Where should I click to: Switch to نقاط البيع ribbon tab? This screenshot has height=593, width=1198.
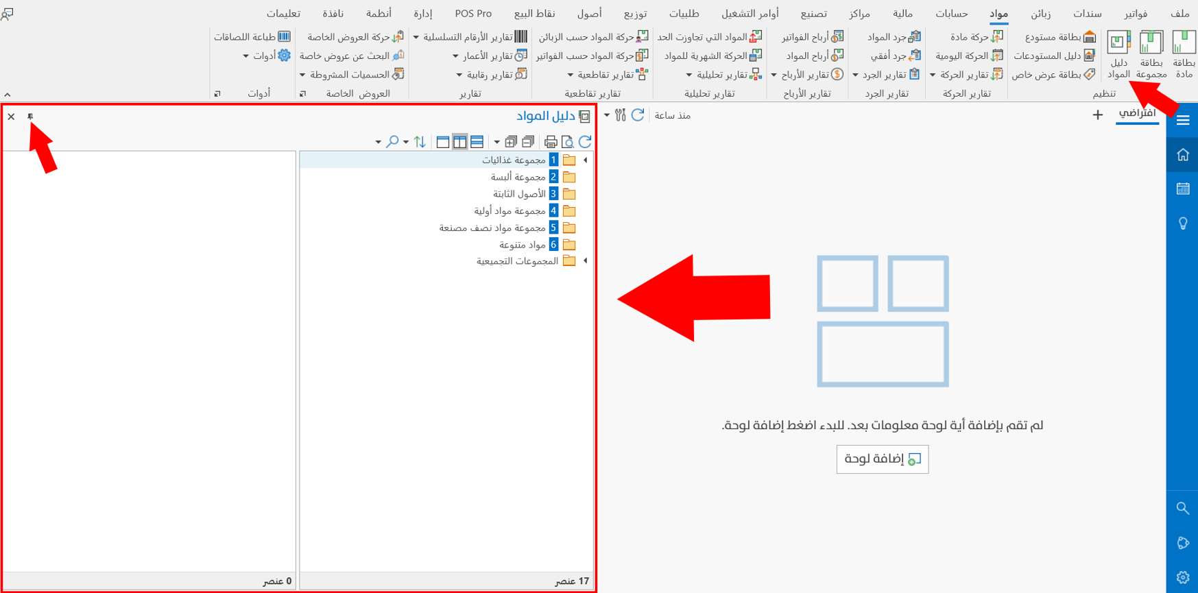point(535,14)
